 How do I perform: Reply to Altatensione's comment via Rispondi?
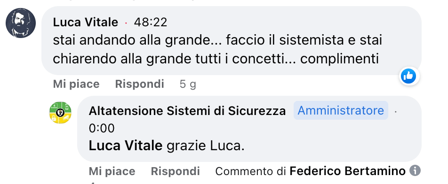pyautogui.click(x=175, y=171)
